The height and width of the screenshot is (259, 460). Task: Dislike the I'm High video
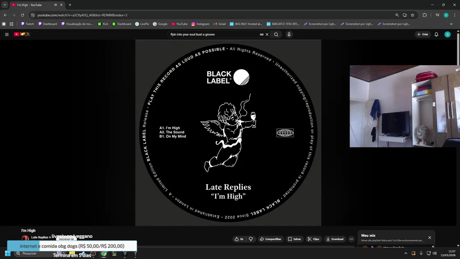coord(251,239)
